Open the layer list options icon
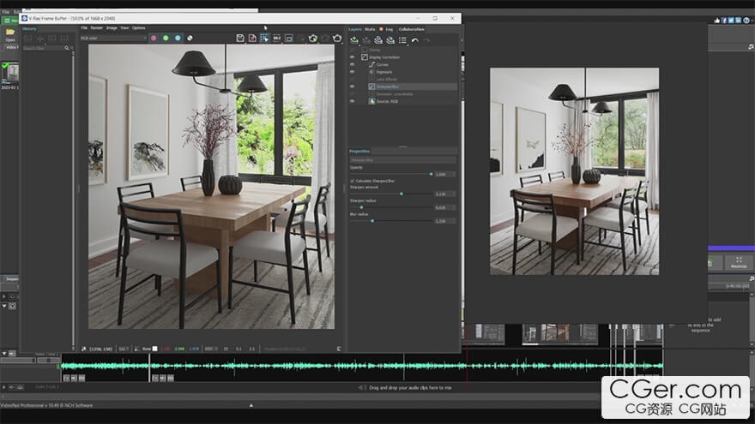Screen dimensions: 755x424 (x=402, y=40)
